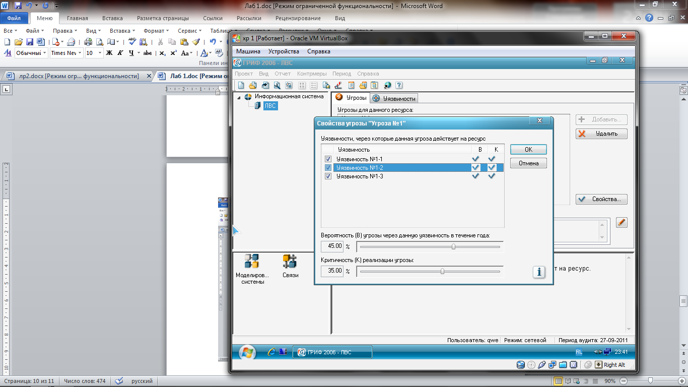Image resolution: width=688 pixels, height=387 pixels.
Task: Open the Формат dropdown menu in Word
Action: pyautogui.click(x=156, y=31)
